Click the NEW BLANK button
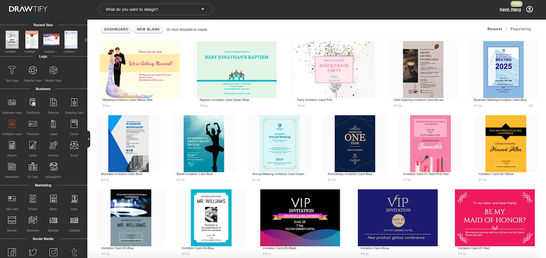Viewport: 546px width, 258px height. (x=149, y=29)
